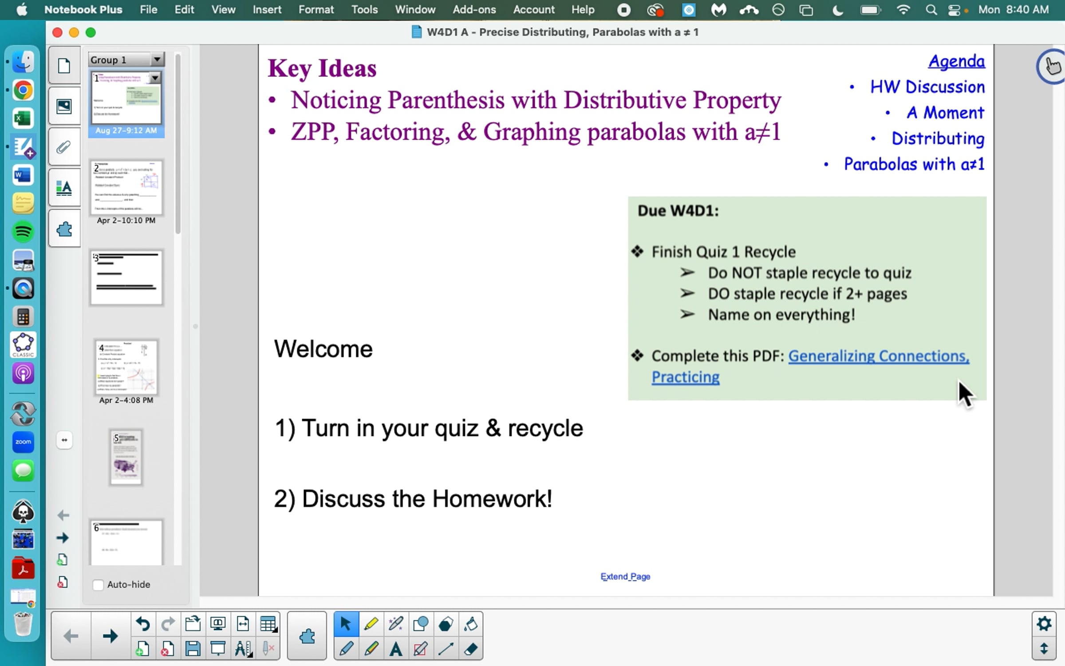Click the Undo arrow
The width and height of the screenshot is (1065, 666).
(143, 624)
